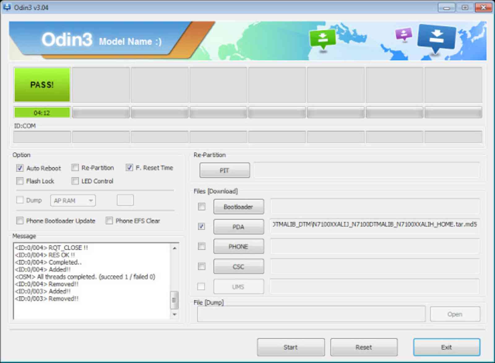
Task: Click the first ID:COM port box
Action: [42, 137]
